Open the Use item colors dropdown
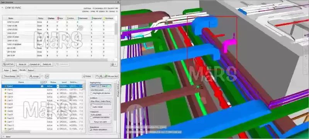The image size is (309, 139). click(x=100, y=90)
